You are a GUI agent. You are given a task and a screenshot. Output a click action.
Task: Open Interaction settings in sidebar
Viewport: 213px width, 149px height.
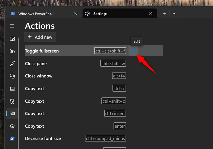click(x=12, y=51)
